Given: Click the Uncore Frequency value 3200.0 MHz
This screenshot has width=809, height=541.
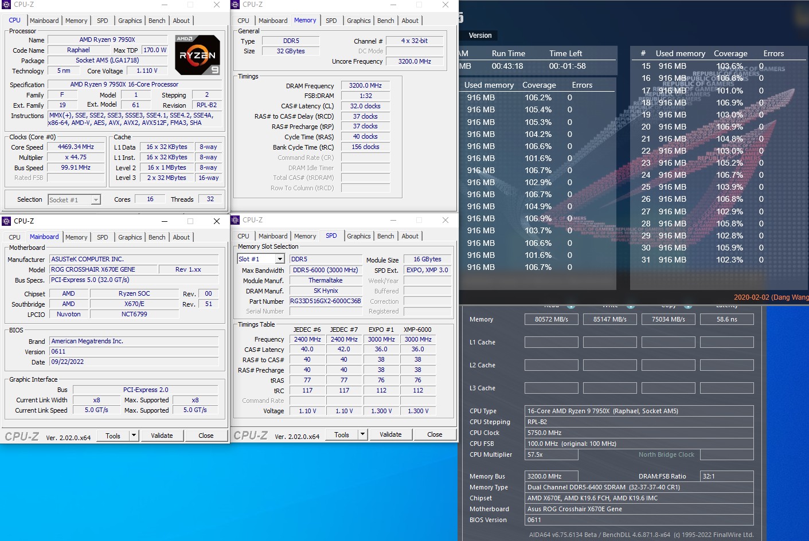Looking at the screenshot, I should click(415, 62).
